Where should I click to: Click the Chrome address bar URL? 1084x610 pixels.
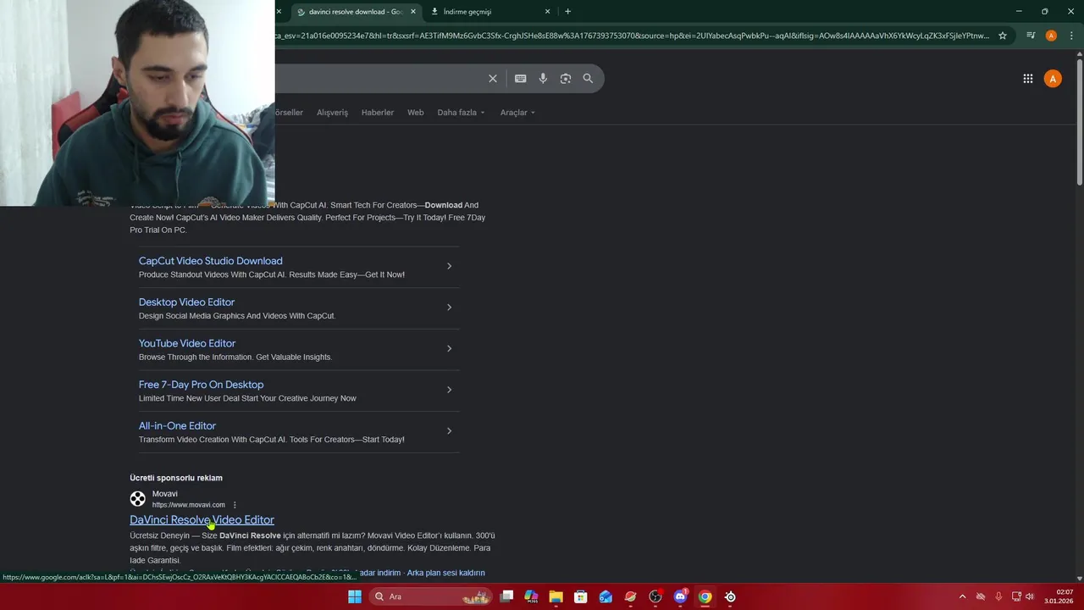point(631,36)
